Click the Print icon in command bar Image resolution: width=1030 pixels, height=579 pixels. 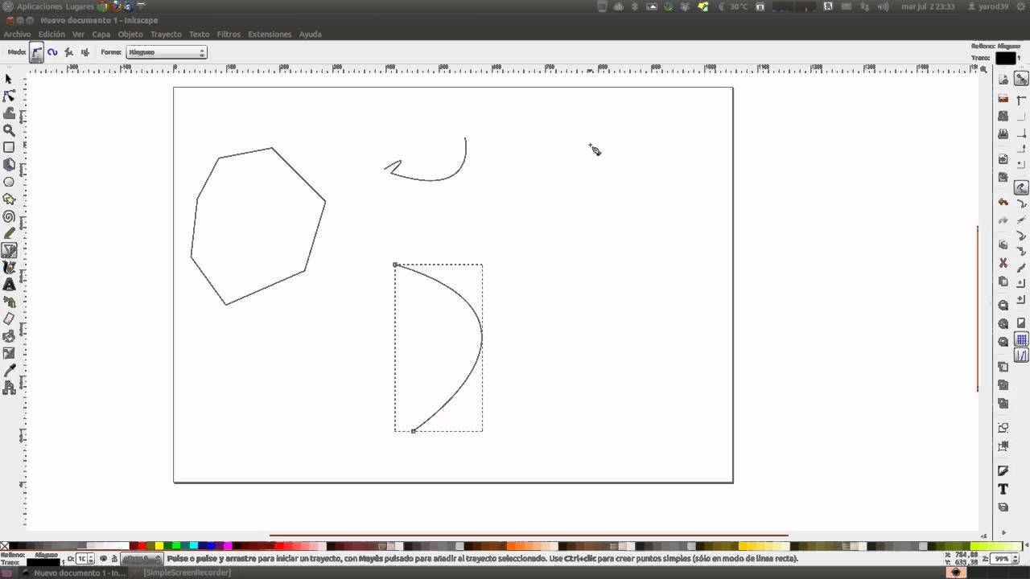click(1003, 134)
